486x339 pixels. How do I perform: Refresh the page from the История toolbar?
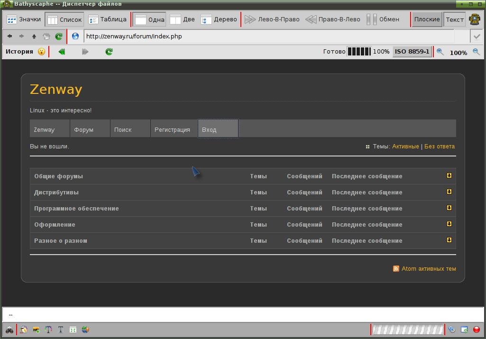click(x=109, y=51)
